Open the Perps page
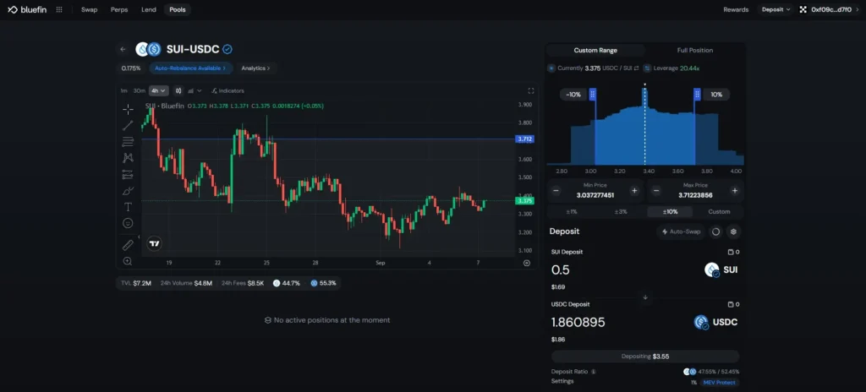This screenshot has height=392, width=866. 118,9
